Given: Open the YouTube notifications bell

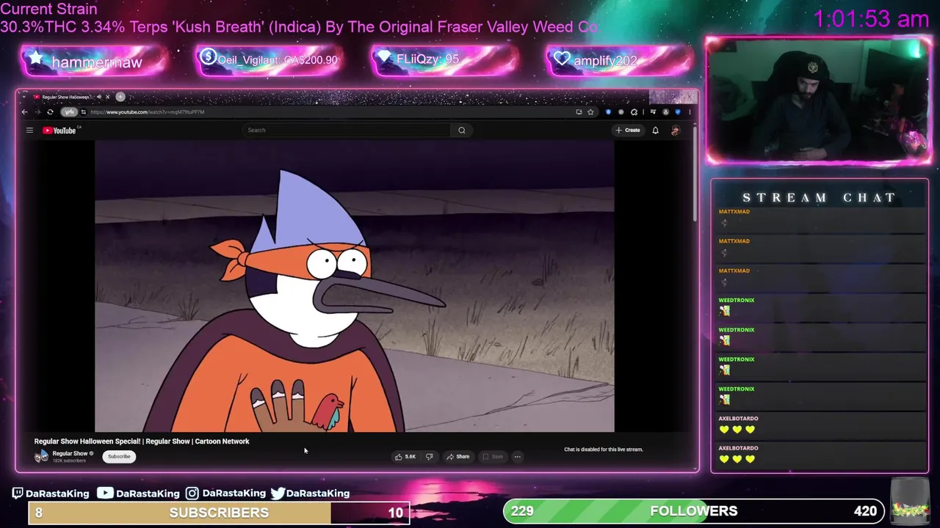Looking at the screenshot, I should (x=655, y=130).
